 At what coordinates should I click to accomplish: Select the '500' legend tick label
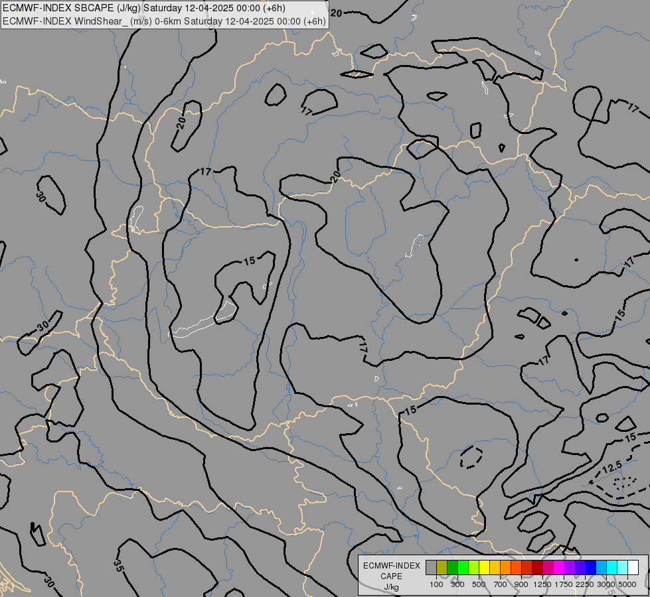(479, 584)
